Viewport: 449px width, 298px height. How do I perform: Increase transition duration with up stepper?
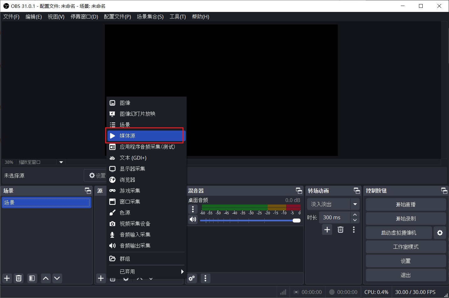tap(355, 215)
